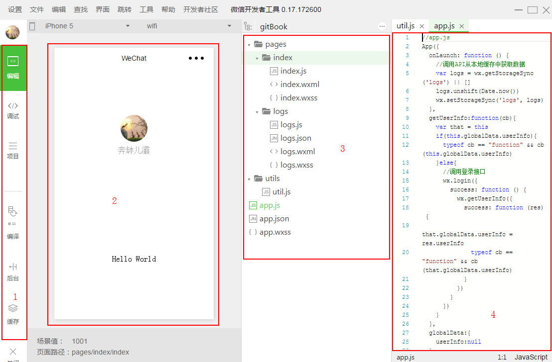Click the device rotate icon beside iPhone 5

pyautogui.click(x=32, y=26)
